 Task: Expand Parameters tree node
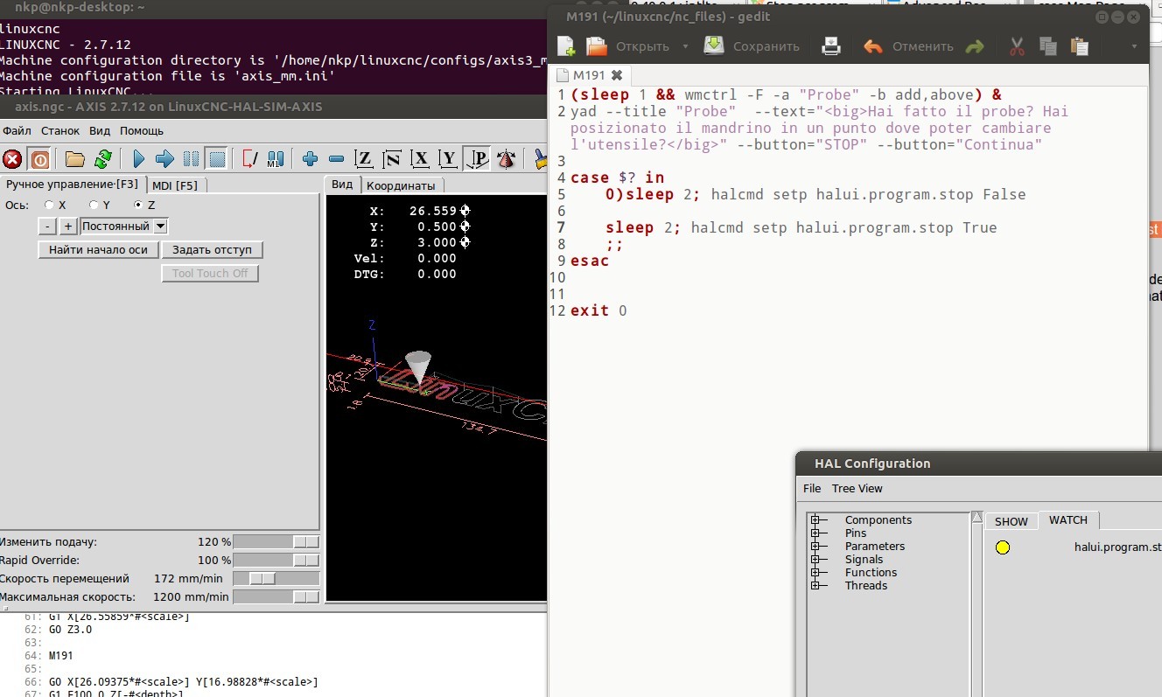tap(815, 547)
